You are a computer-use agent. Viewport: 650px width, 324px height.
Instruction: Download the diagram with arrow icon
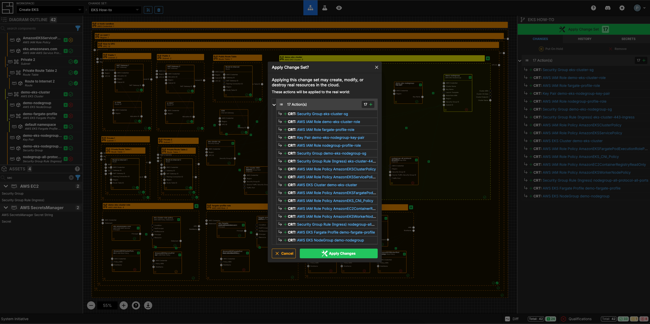click(x=148, y=305)
